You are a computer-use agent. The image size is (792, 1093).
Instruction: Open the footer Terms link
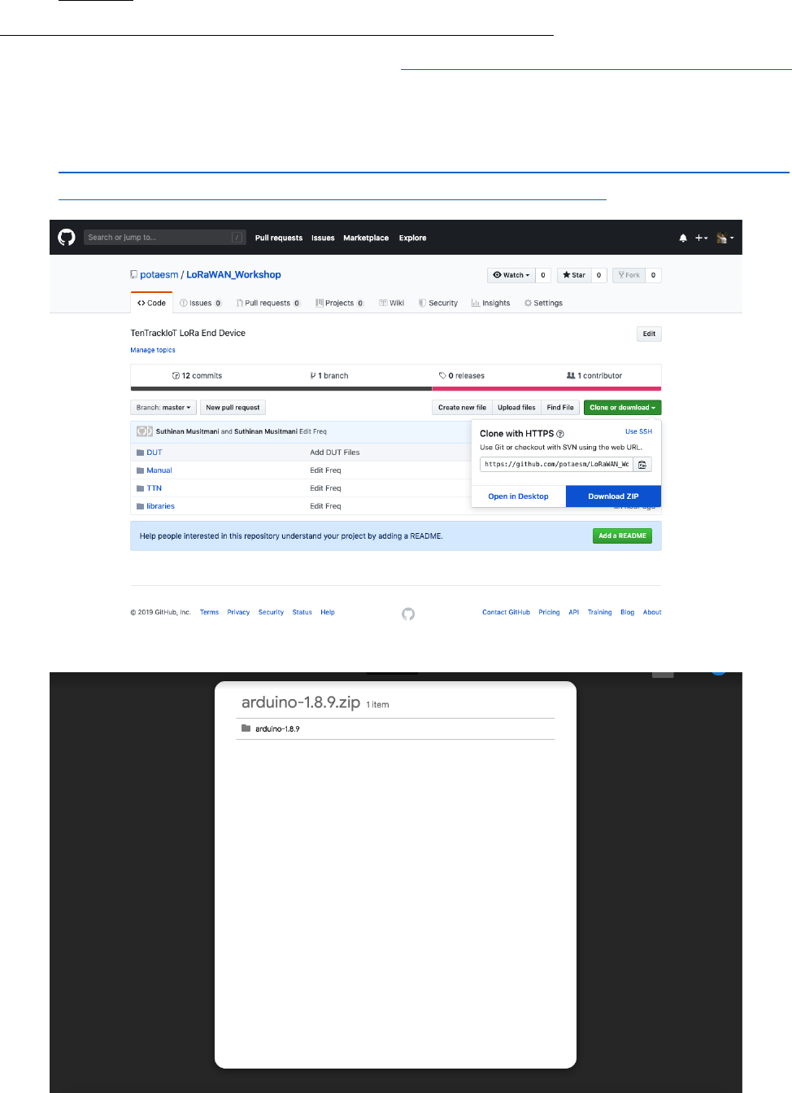[209, 612]
